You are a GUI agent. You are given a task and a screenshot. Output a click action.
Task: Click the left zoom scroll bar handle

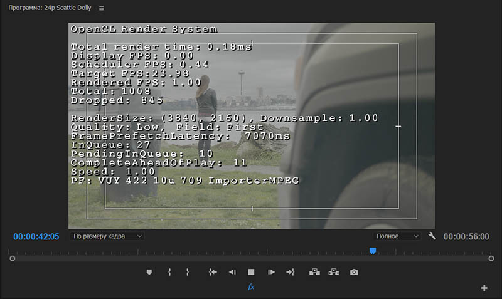pos(12,258)
